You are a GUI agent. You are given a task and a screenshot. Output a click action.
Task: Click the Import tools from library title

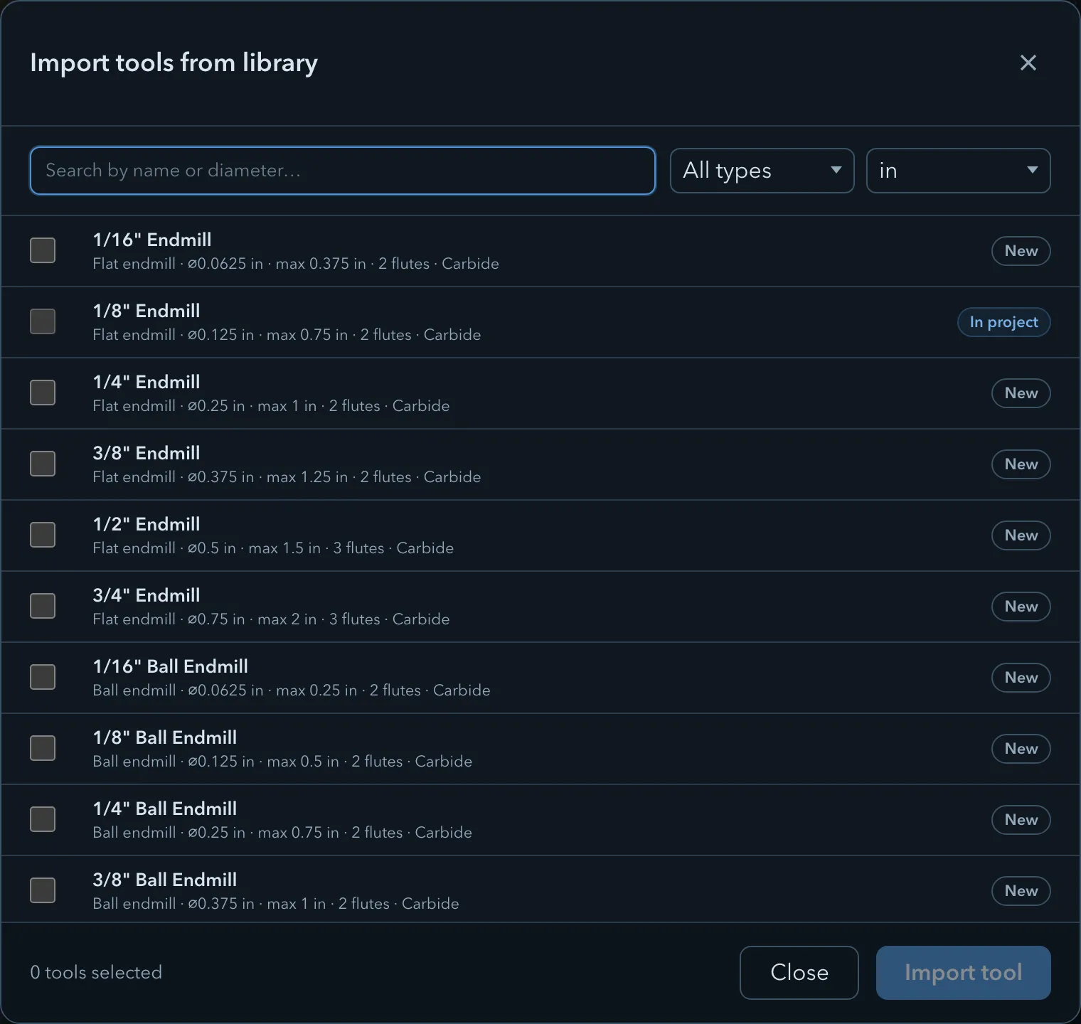[x=174, y=63]
